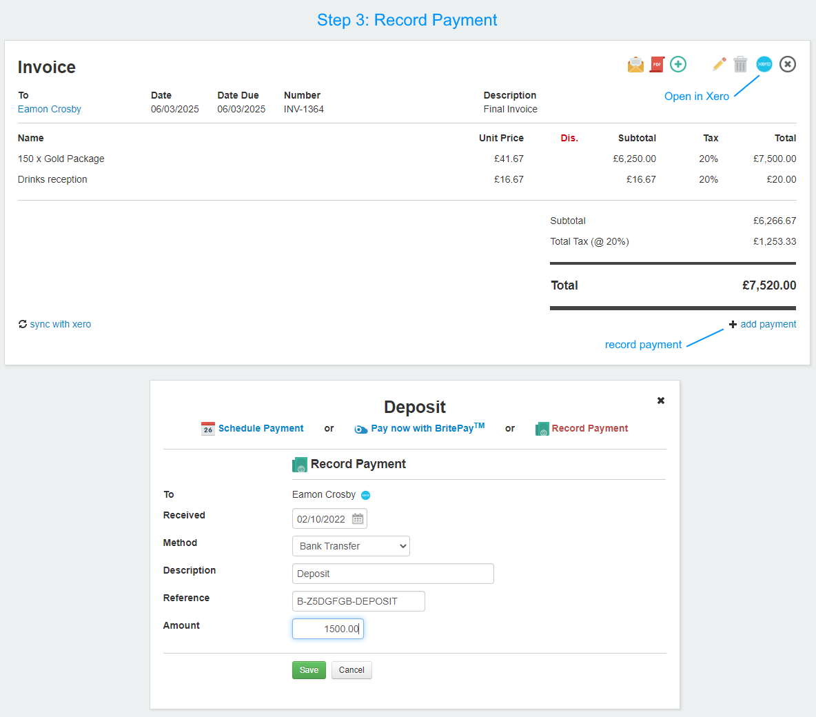Image resolution: width=816 pixels, height=717 pixels.
Task: Click the Description field containing Deposit
Action: point(393,574)
